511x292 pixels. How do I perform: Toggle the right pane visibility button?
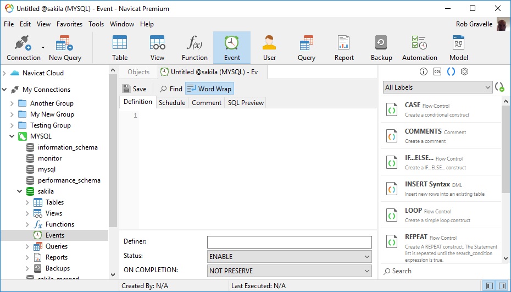pyautogui.click(x=502, y=286)
